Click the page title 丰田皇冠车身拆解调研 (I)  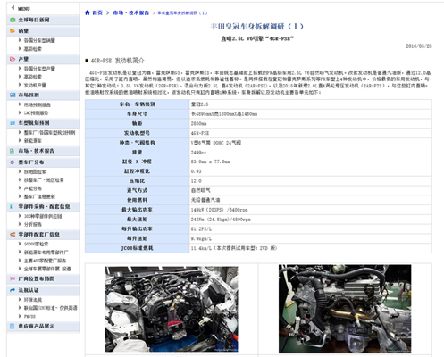tap(257, 27)
